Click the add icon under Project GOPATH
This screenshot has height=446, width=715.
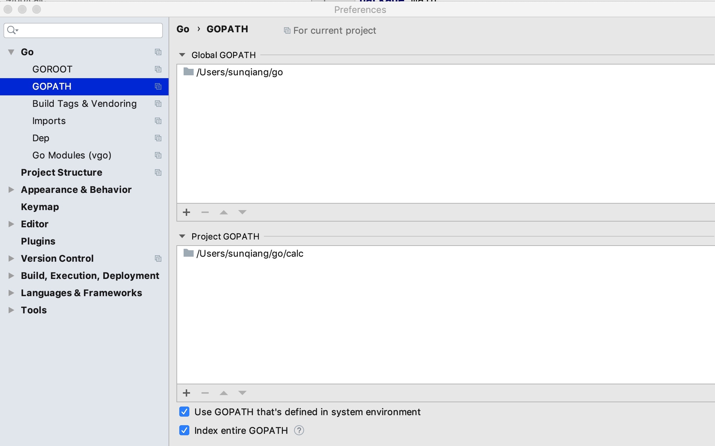coord(186,393)
